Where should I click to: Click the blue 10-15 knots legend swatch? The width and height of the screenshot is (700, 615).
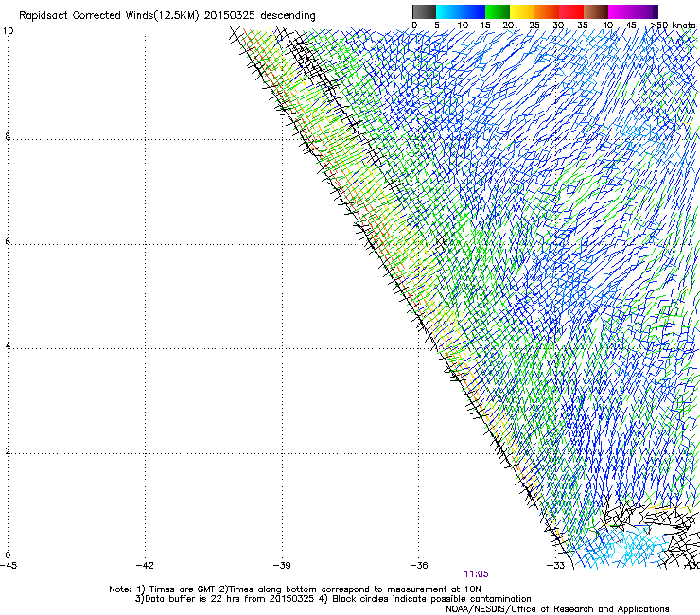(473, 11)
